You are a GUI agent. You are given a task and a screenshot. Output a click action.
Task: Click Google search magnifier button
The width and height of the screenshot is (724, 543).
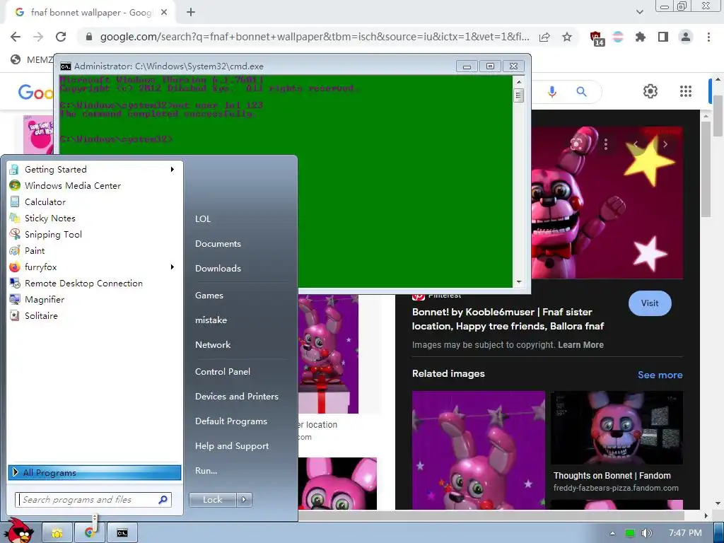(x=581, y=91)
